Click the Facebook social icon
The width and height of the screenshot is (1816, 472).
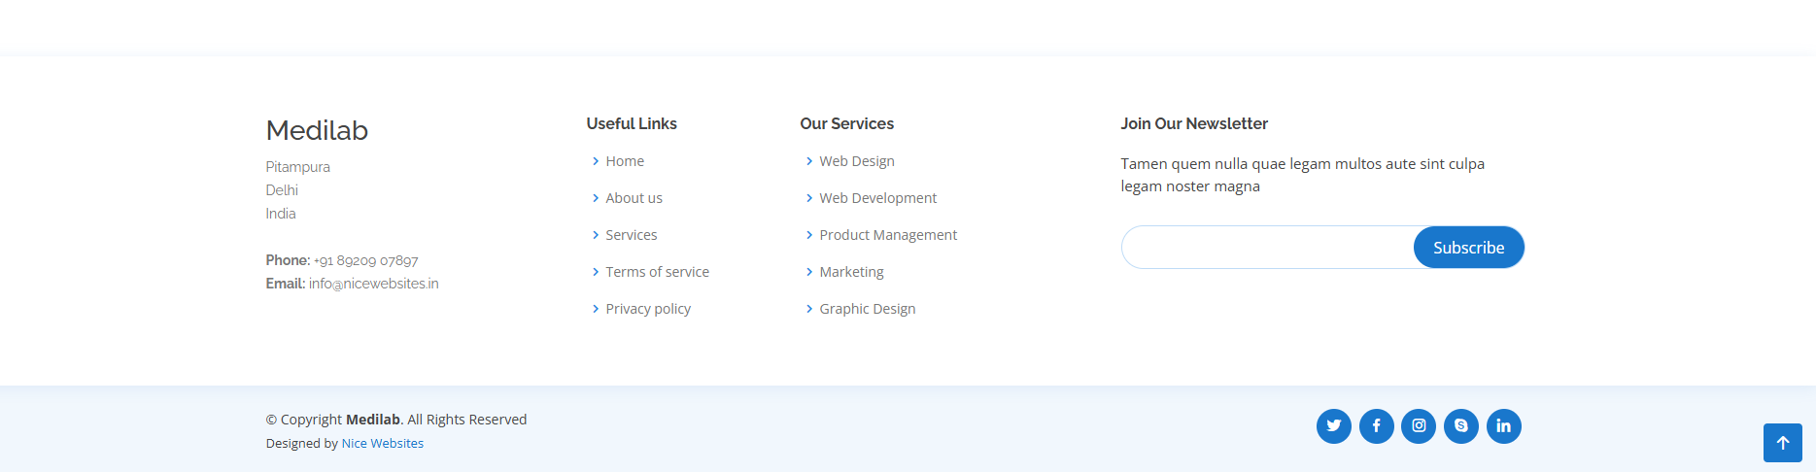click(1376, 426)
